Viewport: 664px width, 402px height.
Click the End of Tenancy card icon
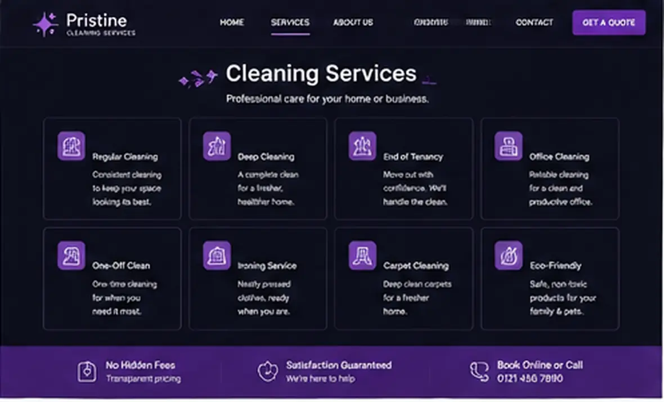click(x=362, y=146)
